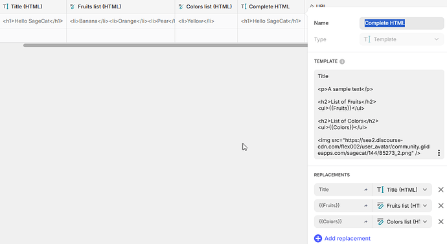Remove the {{Colors}} replacement with X
This screenshot has height=244, width=447.
point(441,221)
